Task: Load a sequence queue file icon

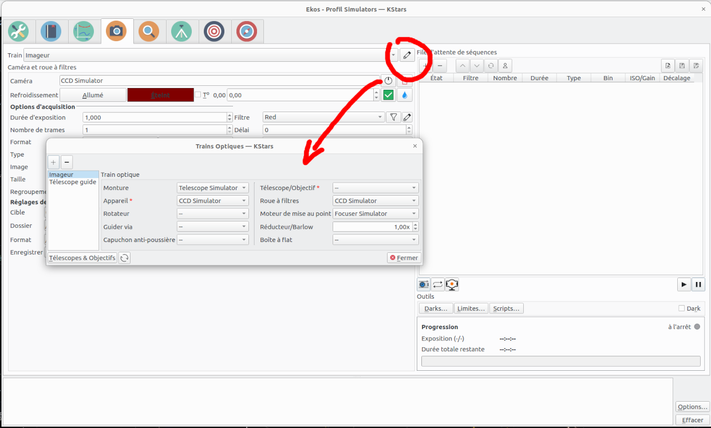Action: 667,65
